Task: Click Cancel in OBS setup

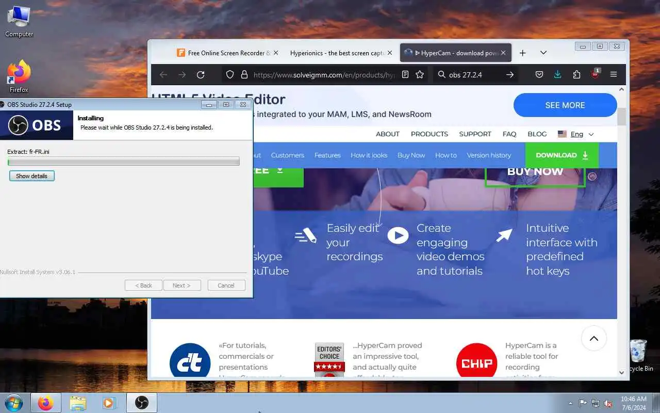Action: (x=226, y=285)
